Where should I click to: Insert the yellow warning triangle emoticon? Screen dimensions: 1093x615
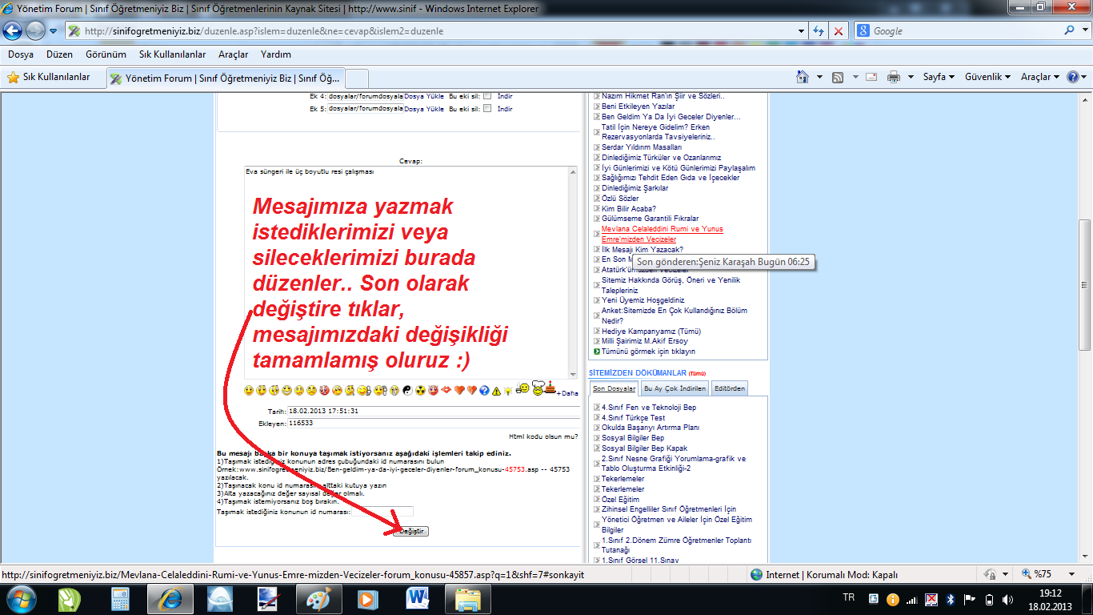click(x=496, y=391)
